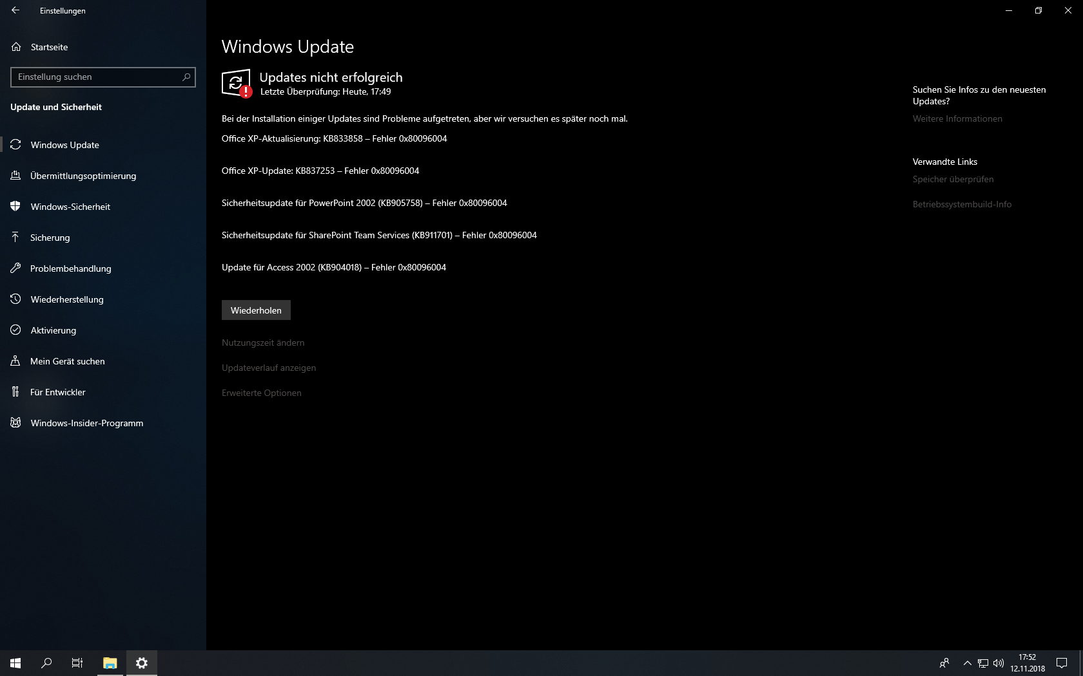Click the Settings gear in taskbar

(x=142, y=663)
